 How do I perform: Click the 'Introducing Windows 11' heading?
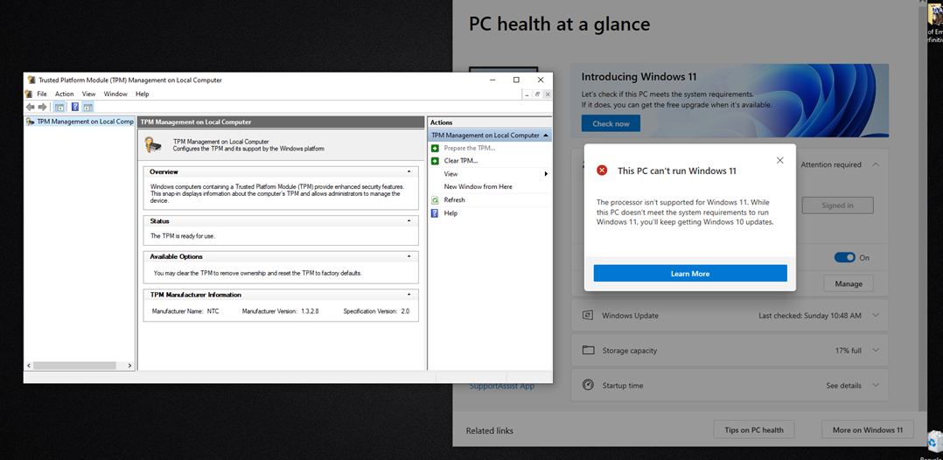(639, 77)
